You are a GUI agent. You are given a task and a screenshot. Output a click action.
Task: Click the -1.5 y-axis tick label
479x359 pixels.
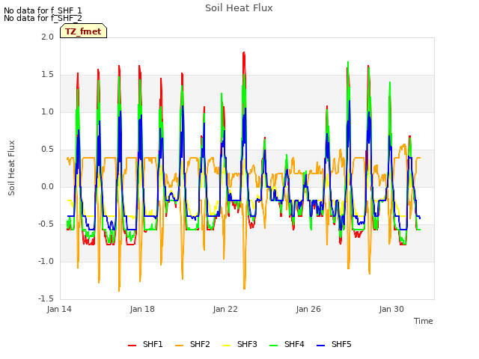[x=46, y=298]
